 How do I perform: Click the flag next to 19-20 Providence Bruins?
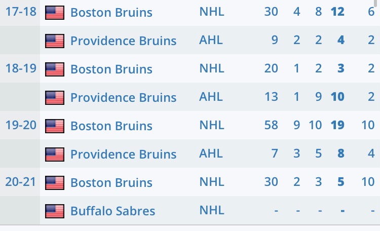tap(55, 154)
